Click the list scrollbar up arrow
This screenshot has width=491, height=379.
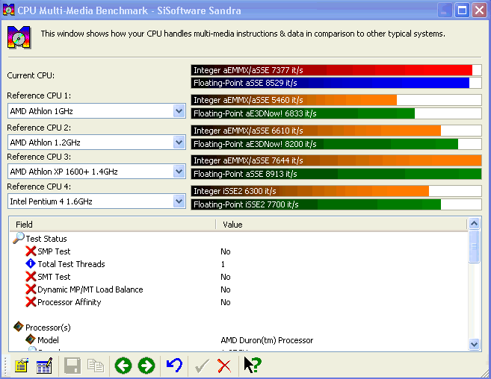pos(474,223)
